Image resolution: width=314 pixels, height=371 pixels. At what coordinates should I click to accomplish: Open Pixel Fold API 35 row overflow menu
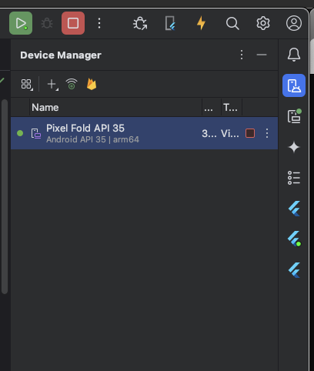pos(267,133)
